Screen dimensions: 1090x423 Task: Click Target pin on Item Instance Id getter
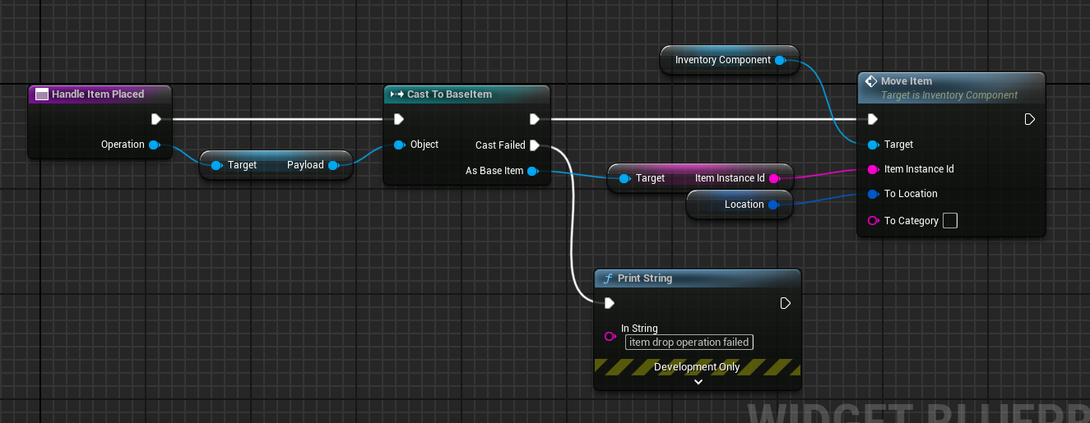click(624, 178)
